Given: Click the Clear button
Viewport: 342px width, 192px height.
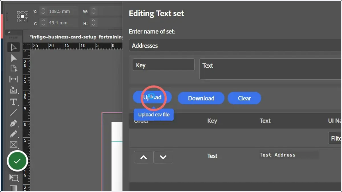Looking at the screenshot, I should pos(244,98).
